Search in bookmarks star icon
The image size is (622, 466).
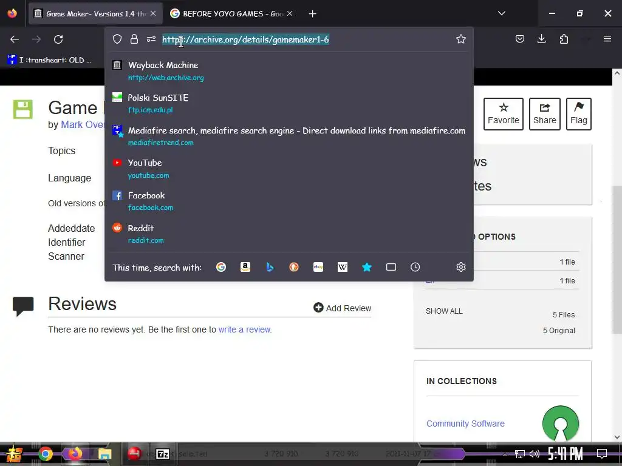(367, 267)
